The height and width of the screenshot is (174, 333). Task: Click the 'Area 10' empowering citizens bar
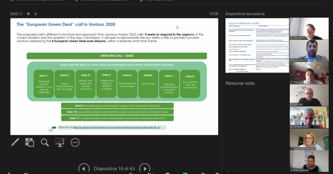click(x=117, y=112)
